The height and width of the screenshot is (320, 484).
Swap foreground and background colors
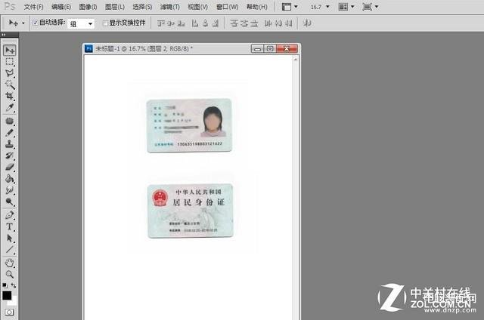click(14, 285)
